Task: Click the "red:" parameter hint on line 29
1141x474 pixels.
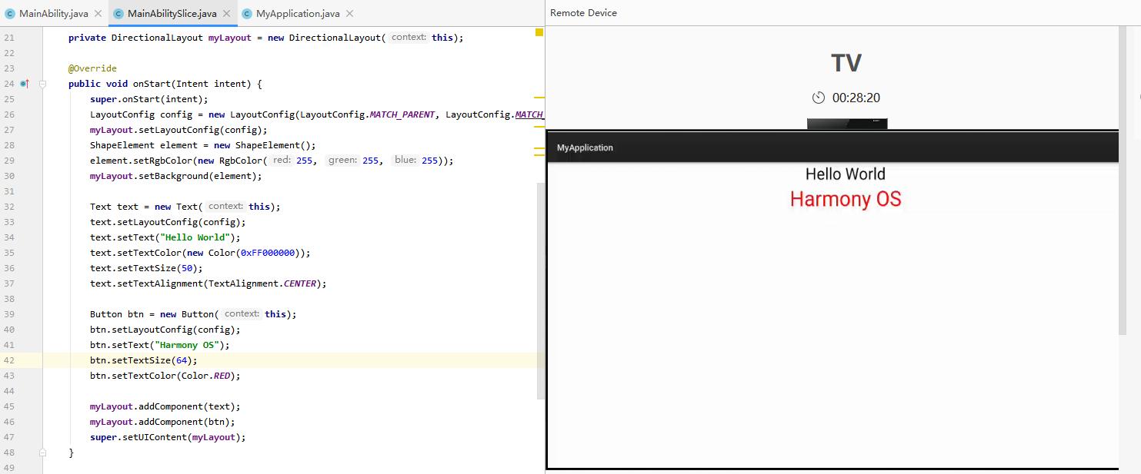Action: point(282,161)
